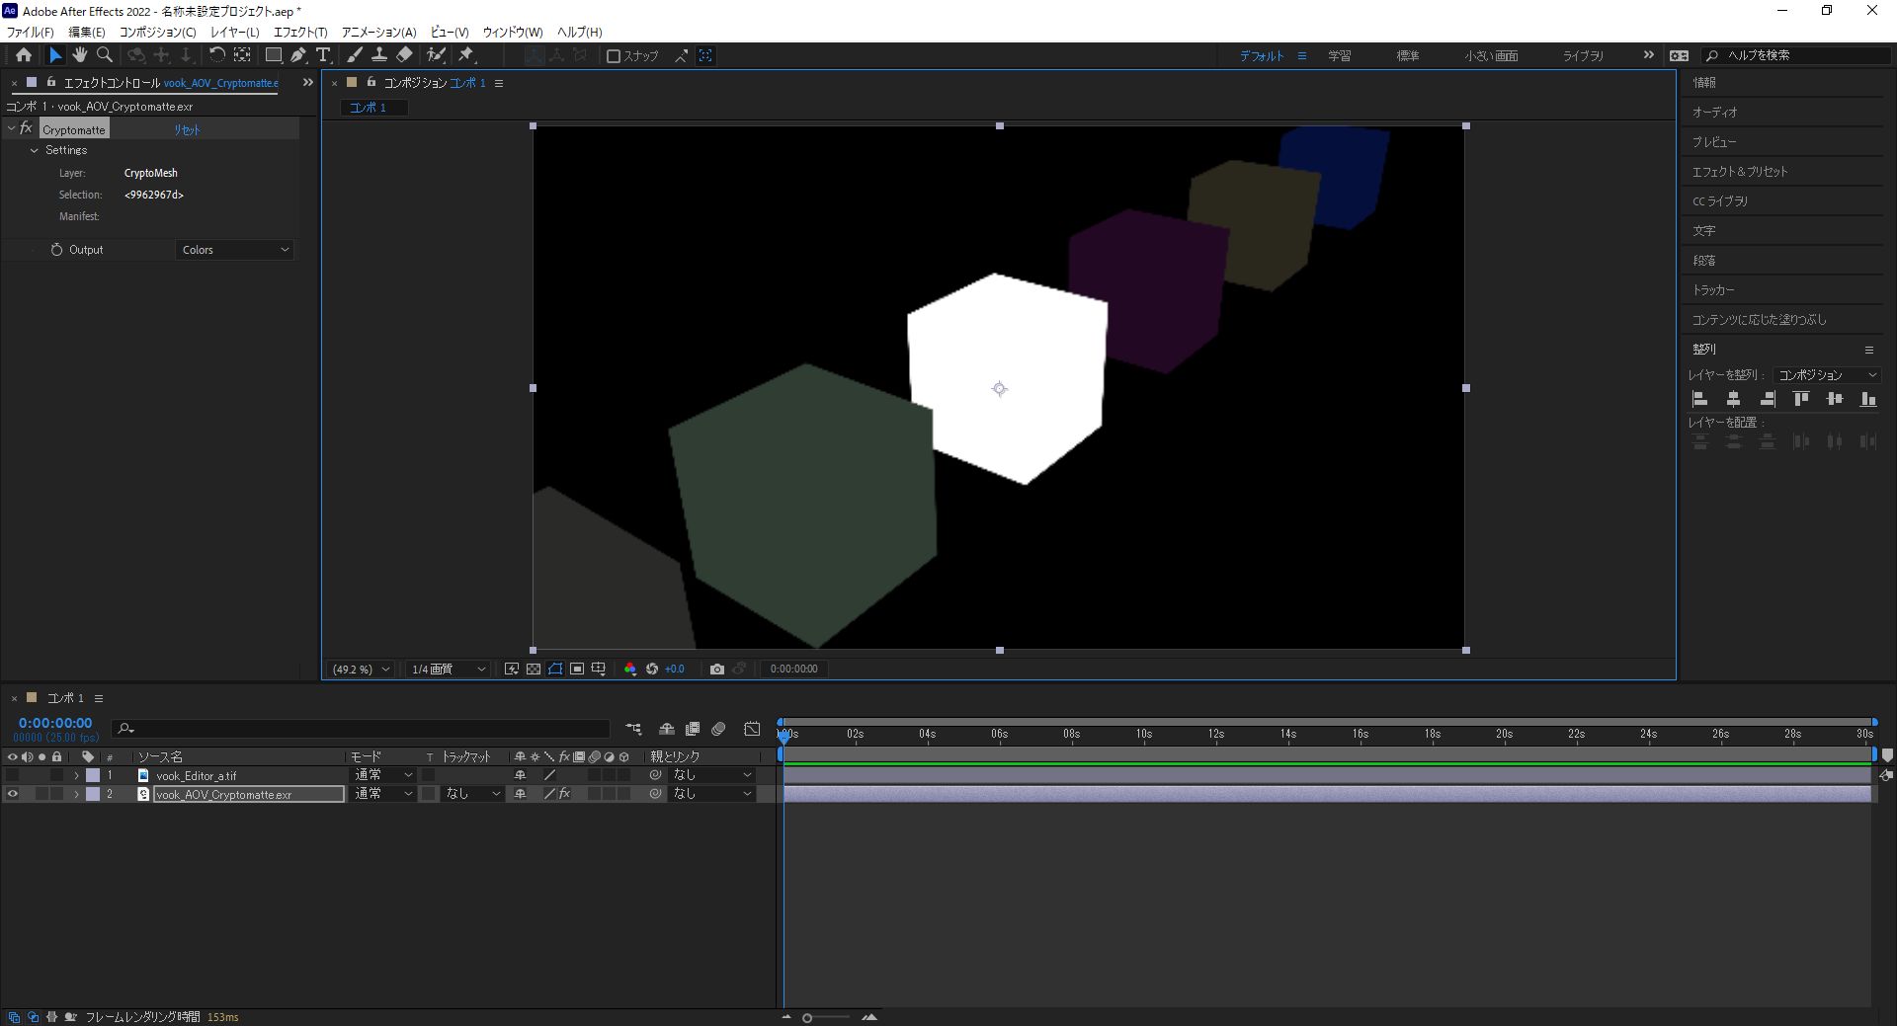Click the リセット link for Cryptomatte
Image resolution: width=1897 pixels, height=1026 pixels.
click(187, 129)
